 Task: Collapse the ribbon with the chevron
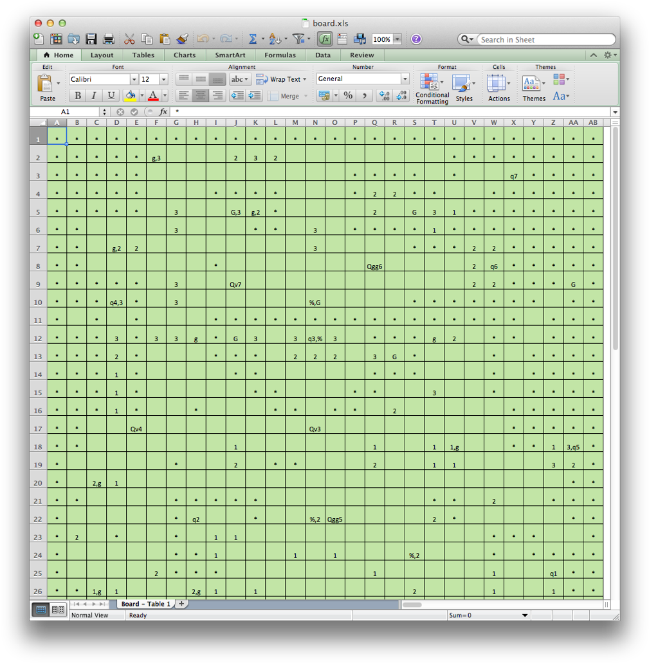[594, 55]
